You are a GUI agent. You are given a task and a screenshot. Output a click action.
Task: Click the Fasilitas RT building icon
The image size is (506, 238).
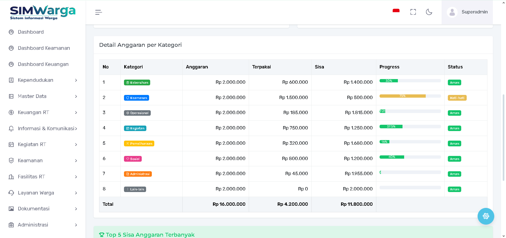(x=11, y=177)
